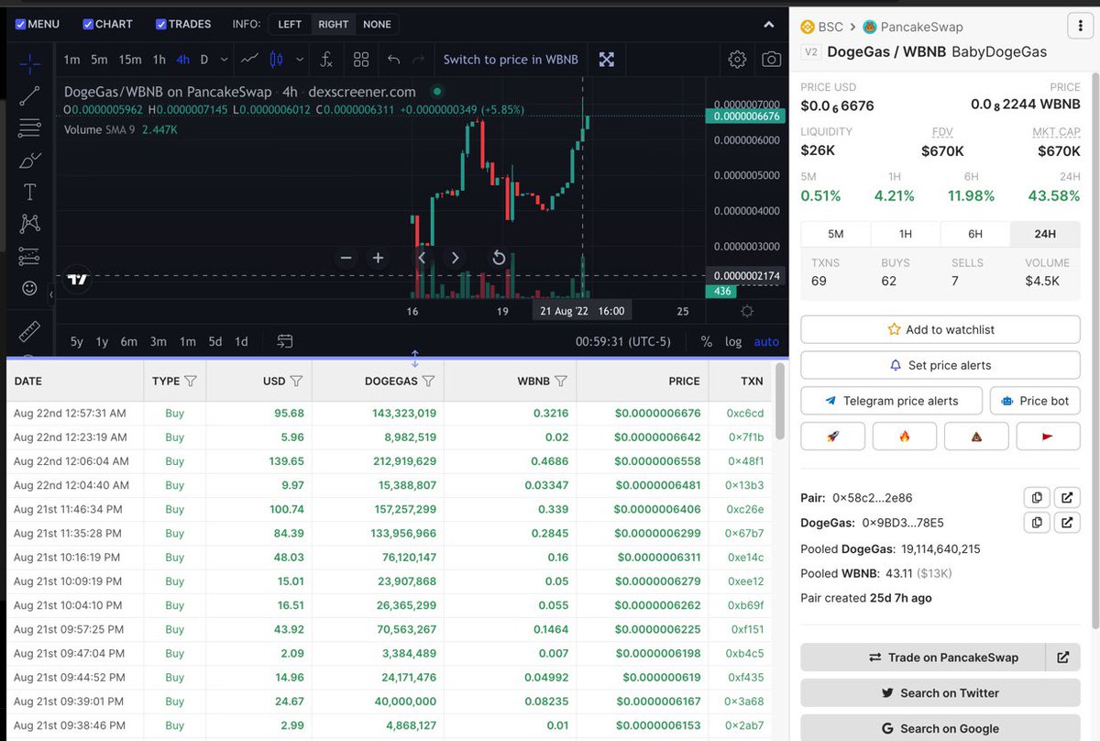Viewport: 1100px width, 741px height.
Task: Open the chart layout grid selector
Action: (361, 60)
